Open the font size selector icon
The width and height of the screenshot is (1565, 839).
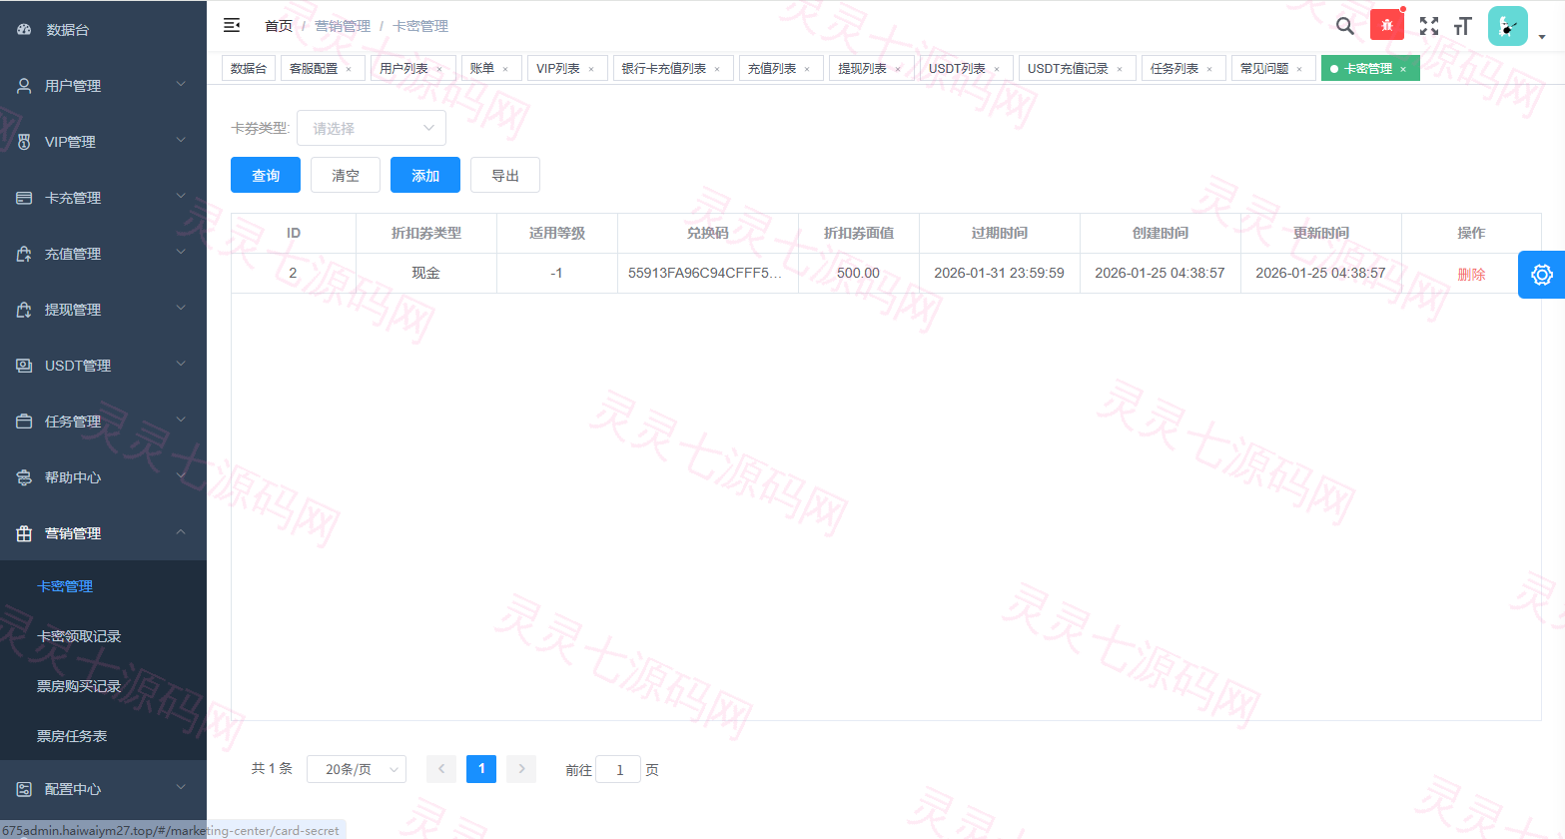[x=1463, y=26]
